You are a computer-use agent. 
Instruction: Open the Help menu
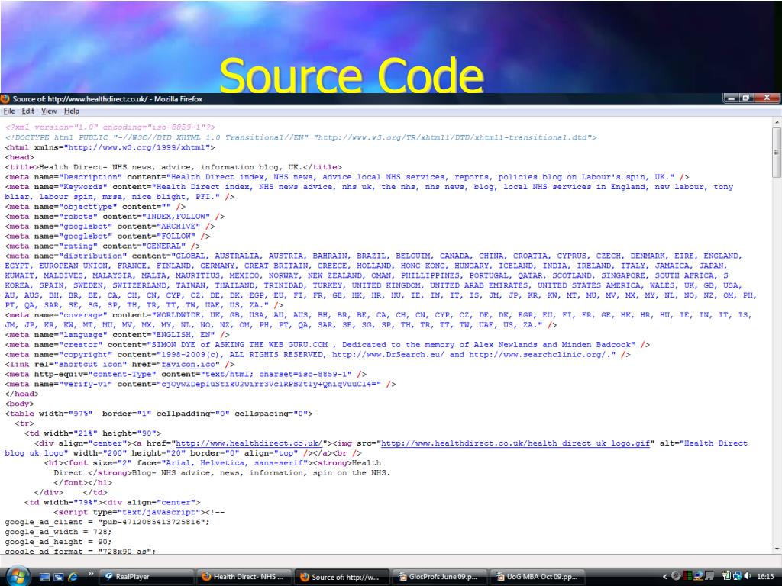(71, 111)
